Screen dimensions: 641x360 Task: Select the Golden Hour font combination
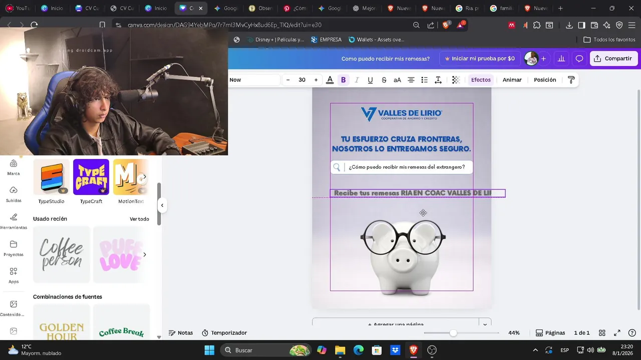(x=62, y=322)
